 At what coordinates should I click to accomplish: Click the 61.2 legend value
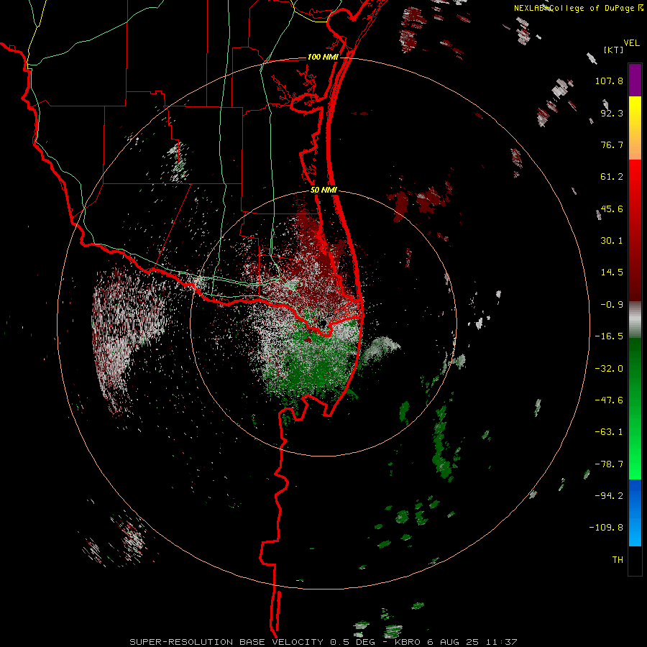click(x=612, y=177)
